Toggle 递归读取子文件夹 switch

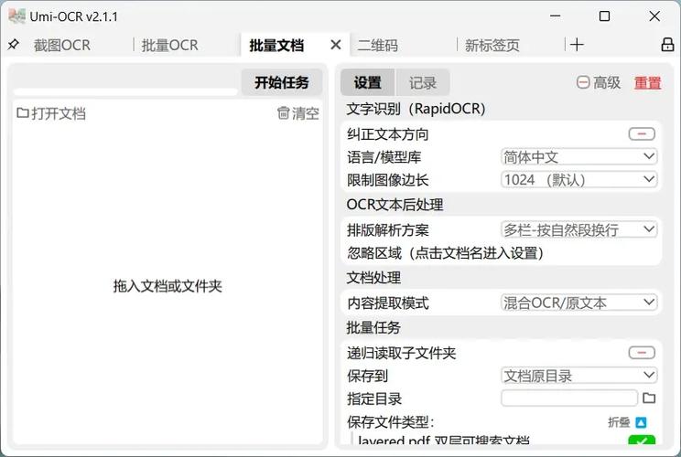[x=642, y=353]
